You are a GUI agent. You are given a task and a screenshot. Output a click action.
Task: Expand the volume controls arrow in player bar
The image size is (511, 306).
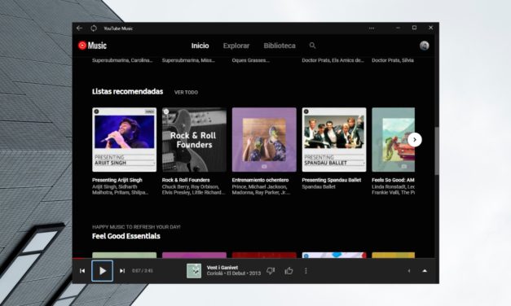(x=409, y=271)
